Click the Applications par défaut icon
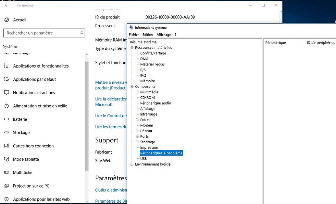The height and width of the screenshot is (204, 336). tap(7, 79)
